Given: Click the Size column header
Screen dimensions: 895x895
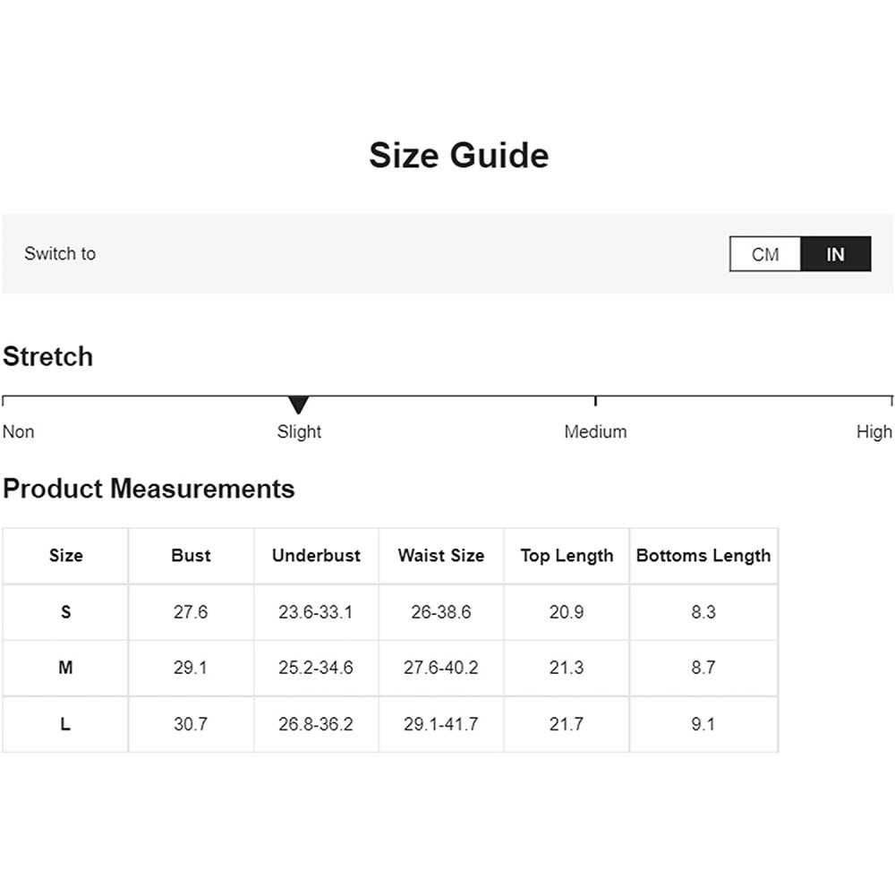Looking at the screenshot, I should pos(65,556).
